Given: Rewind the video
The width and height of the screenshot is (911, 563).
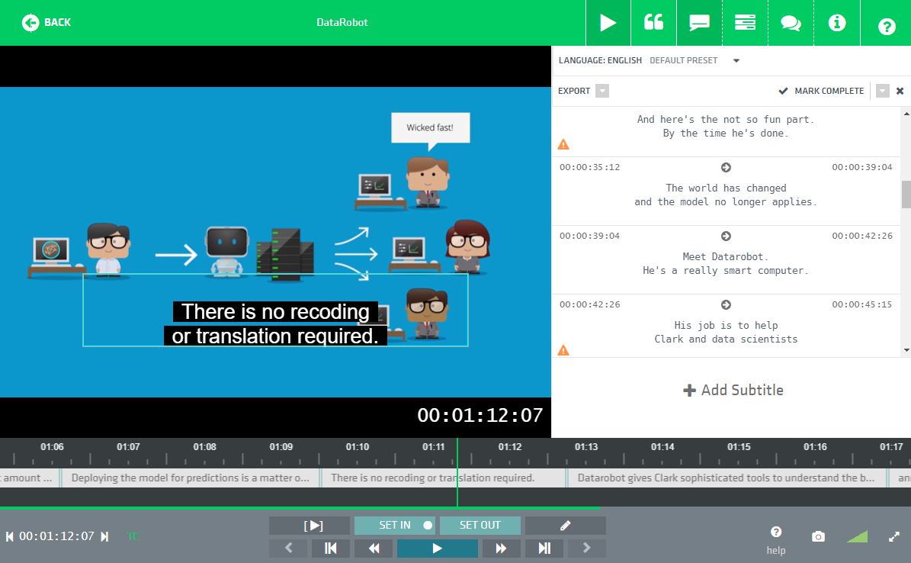Looking at the screenshot, I should pos(374,548).
